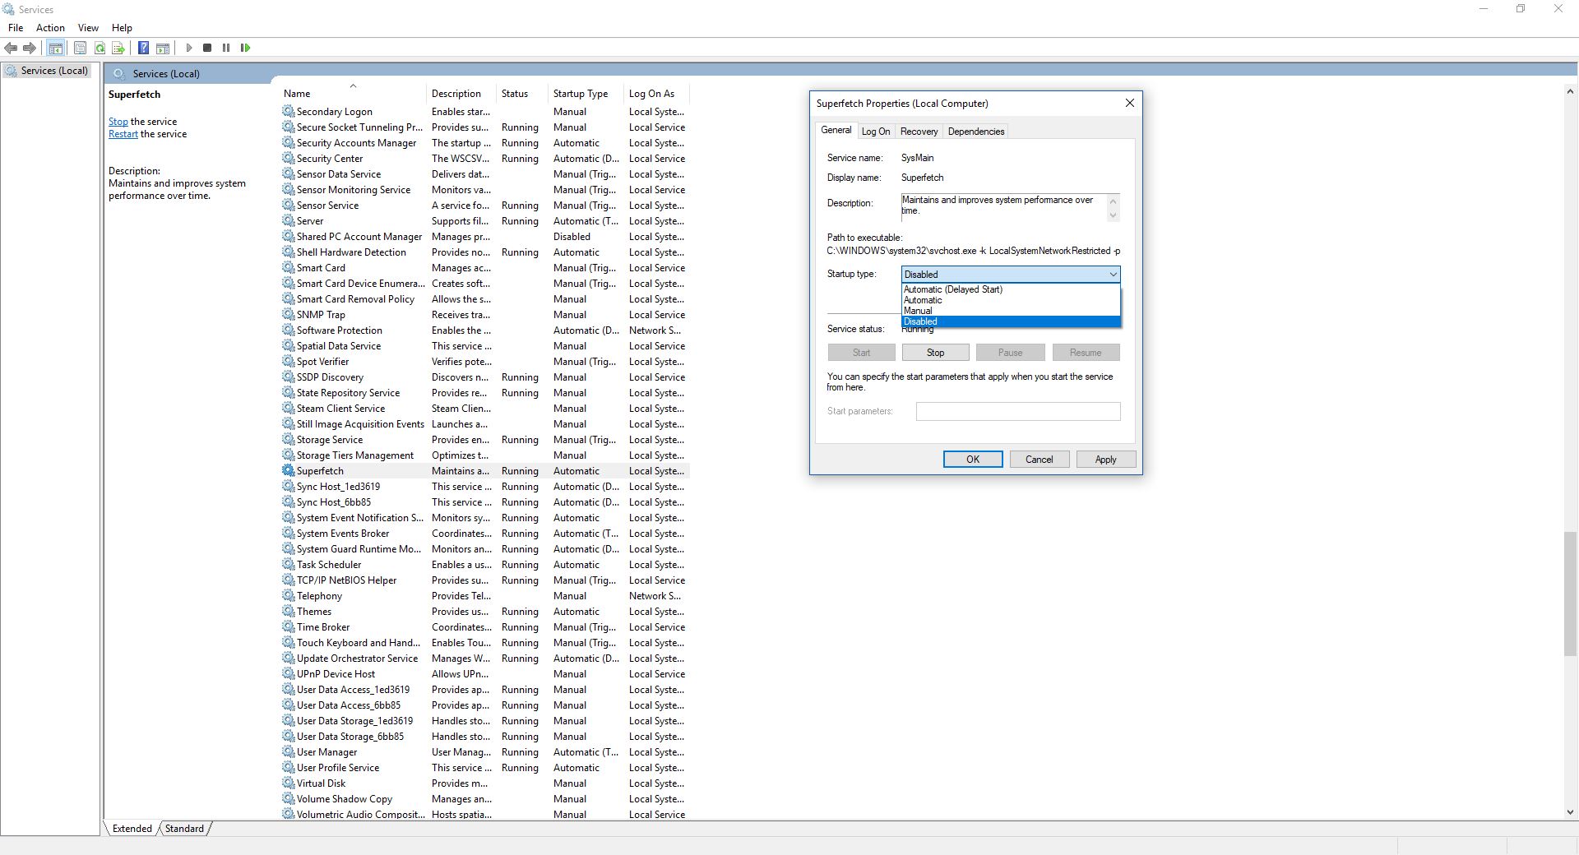Click the Stop Service toolbar icon
This screenshot has width=1579, height=855.
point(207,48)
